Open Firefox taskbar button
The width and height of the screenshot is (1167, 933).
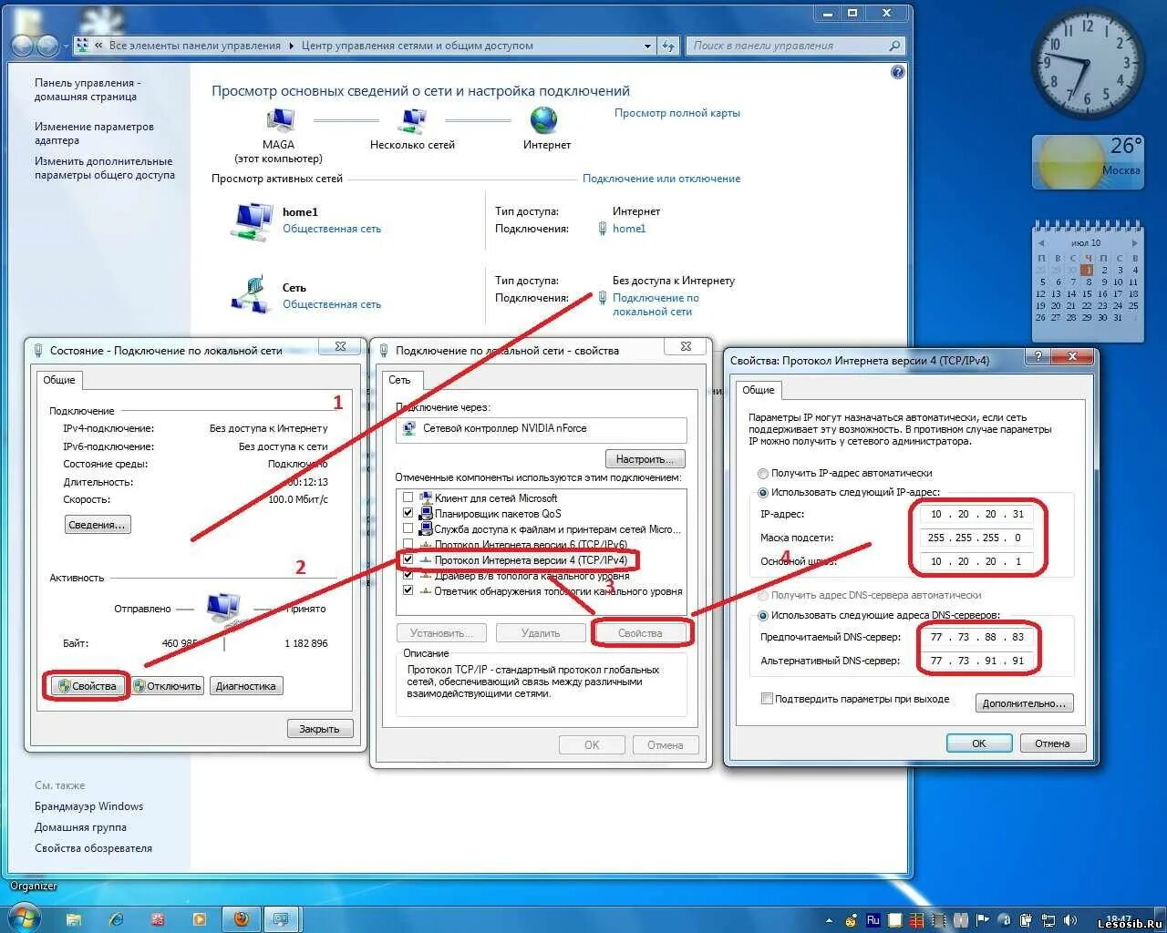(x=241, y=918)
